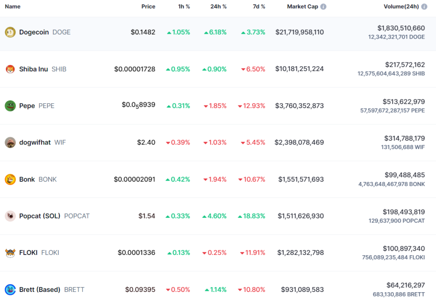Open the dogwifhat WIF link
Screen dimensions: 436x308
[x=43, y=142]
